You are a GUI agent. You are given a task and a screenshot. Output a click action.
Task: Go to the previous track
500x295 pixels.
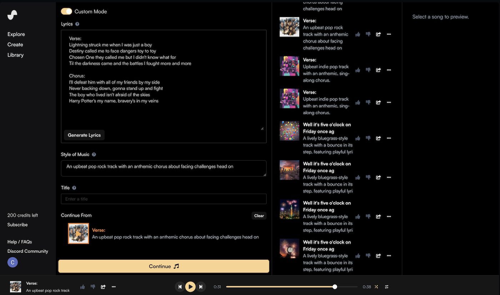pyautogui.click(x=180, y=287)
